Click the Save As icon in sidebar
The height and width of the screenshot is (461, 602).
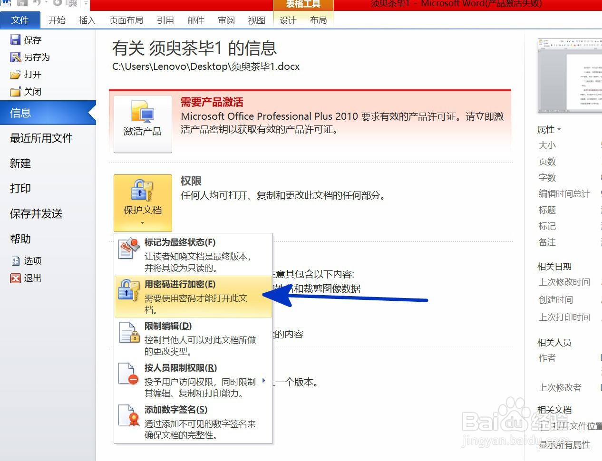pyautogui.click(x=15, y=57)
